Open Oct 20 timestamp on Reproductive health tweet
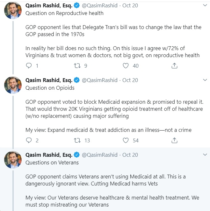The image size is (210, 211). coord(130,5)
